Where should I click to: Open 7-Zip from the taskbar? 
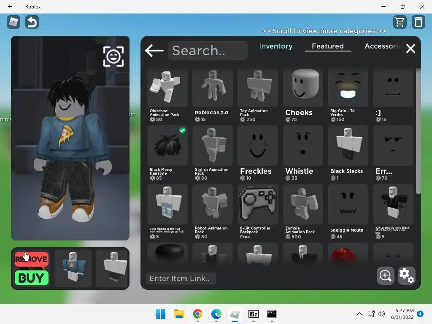(x=254, y=314)
